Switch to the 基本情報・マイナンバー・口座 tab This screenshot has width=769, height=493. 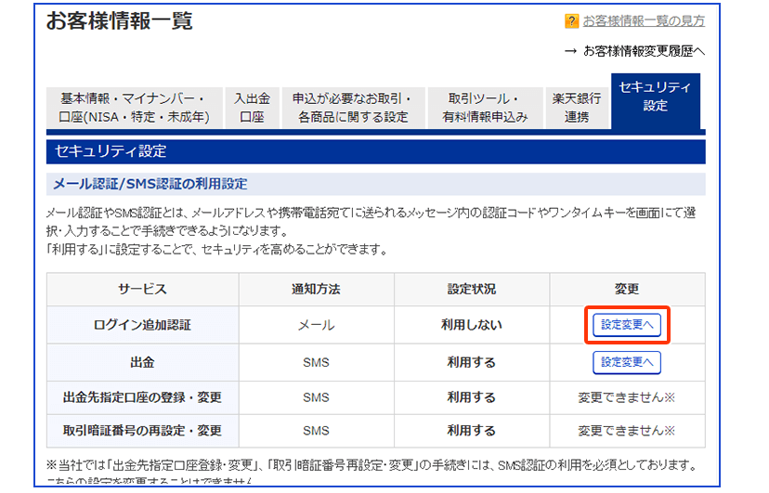tap(135, 107)
